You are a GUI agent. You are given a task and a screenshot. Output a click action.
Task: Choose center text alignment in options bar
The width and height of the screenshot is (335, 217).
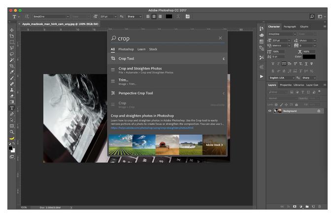click(154, 16)
